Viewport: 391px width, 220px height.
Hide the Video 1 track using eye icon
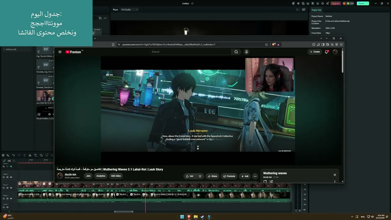coord(11,199)
